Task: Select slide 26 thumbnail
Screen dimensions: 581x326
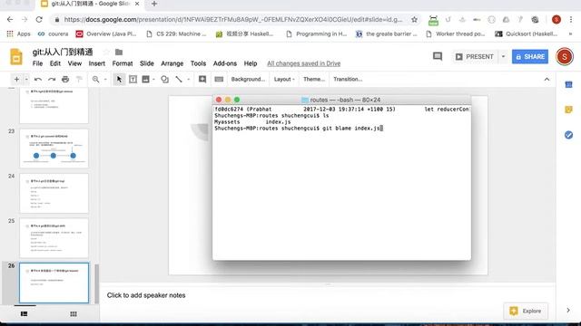Action: (54, 283)
